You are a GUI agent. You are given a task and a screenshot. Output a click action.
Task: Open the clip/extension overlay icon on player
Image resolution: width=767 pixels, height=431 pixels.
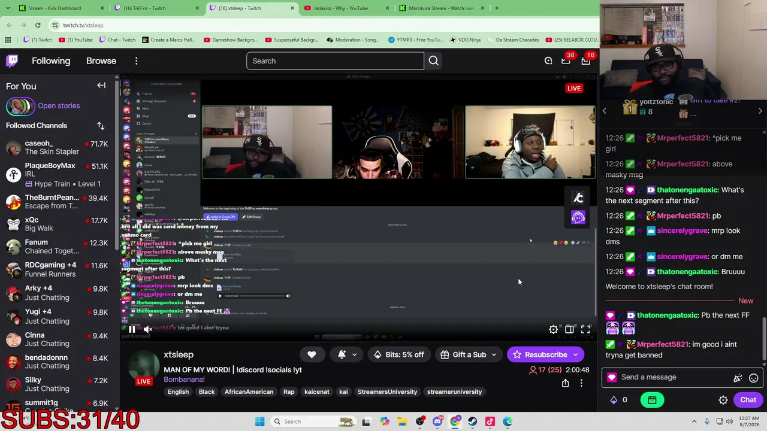(578, 198)
